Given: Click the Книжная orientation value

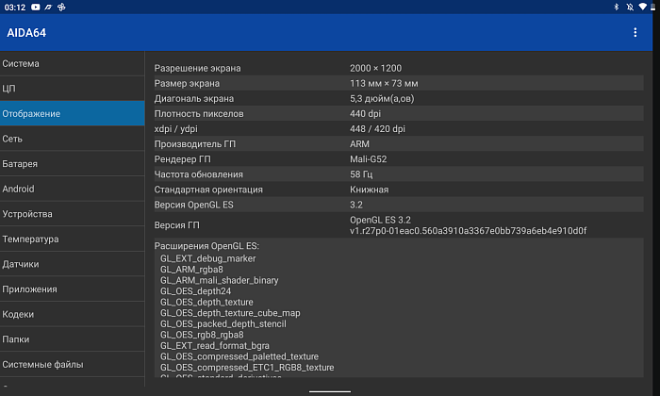Looking at the screenshot, I should (x=370, y=190).
